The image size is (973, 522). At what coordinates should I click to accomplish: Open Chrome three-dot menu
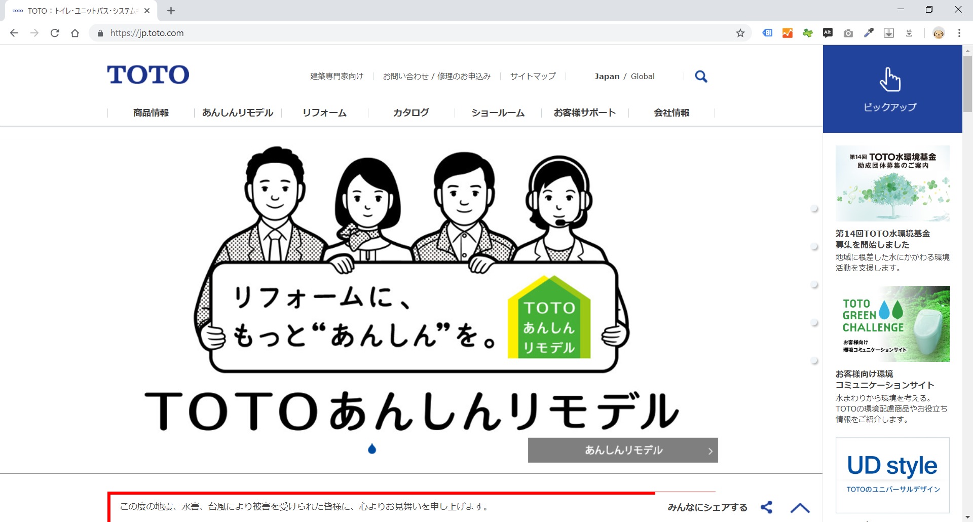pyautogui.click(x=959, y=33)
